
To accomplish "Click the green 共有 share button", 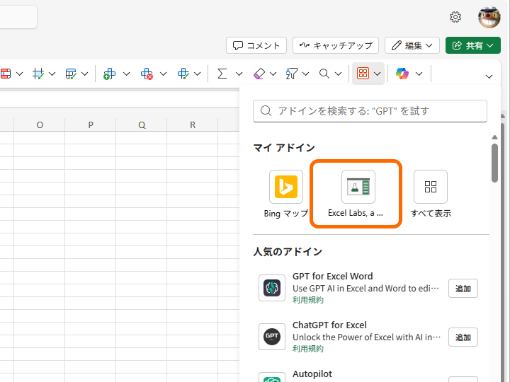I will click(473, 45).
